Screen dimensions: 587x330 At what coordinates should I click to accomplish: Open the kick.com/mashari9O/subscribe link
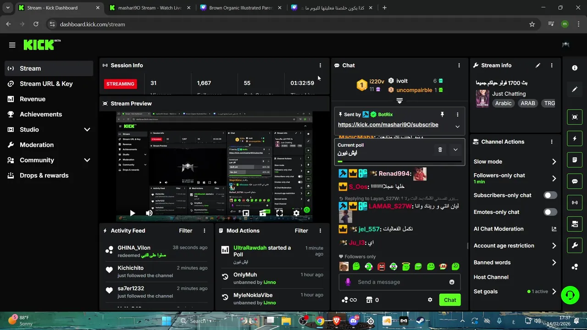point(388,125)
